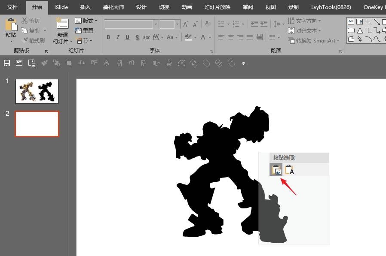This screenshot has width=386, height=256.
Task: Select slide 1 thumbnail with robot images
Action: pos(37,91)
